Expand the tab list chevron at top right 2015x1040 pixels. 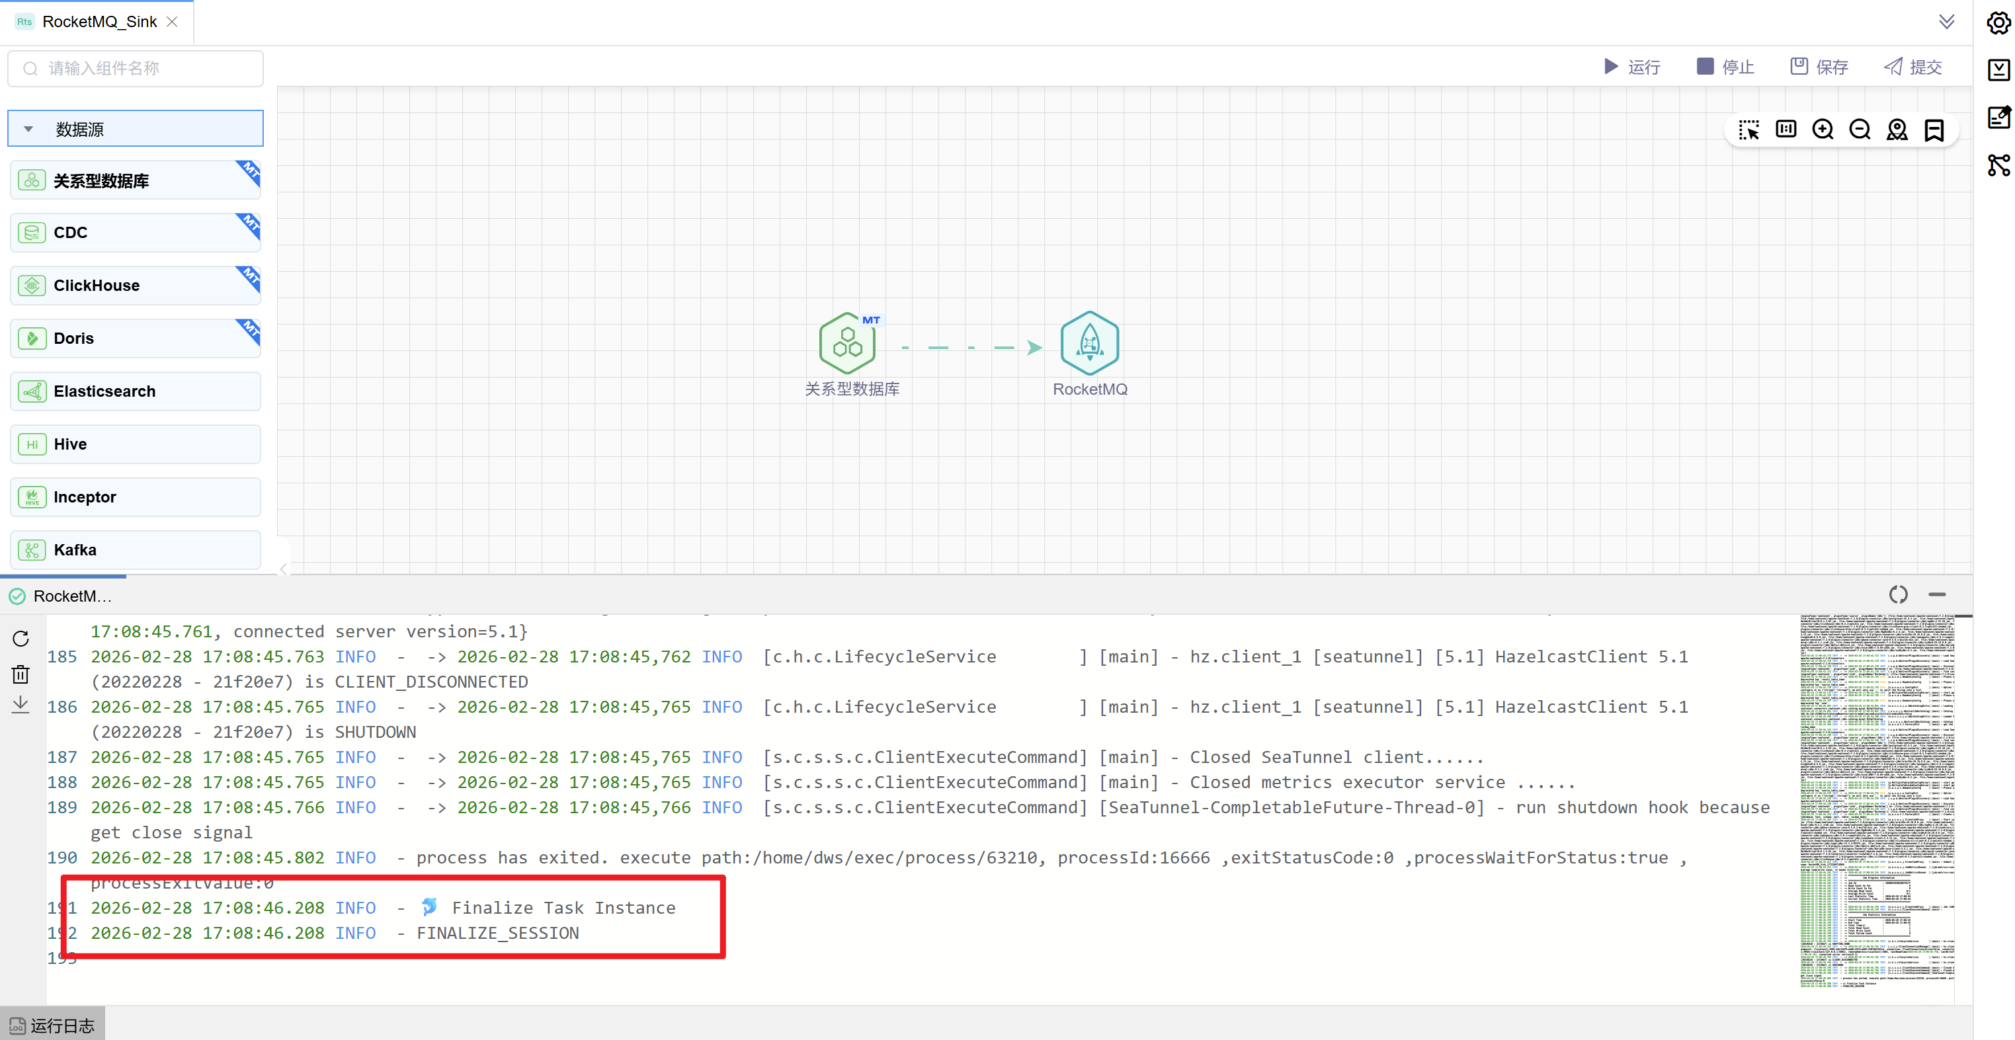coord(1947,22)
